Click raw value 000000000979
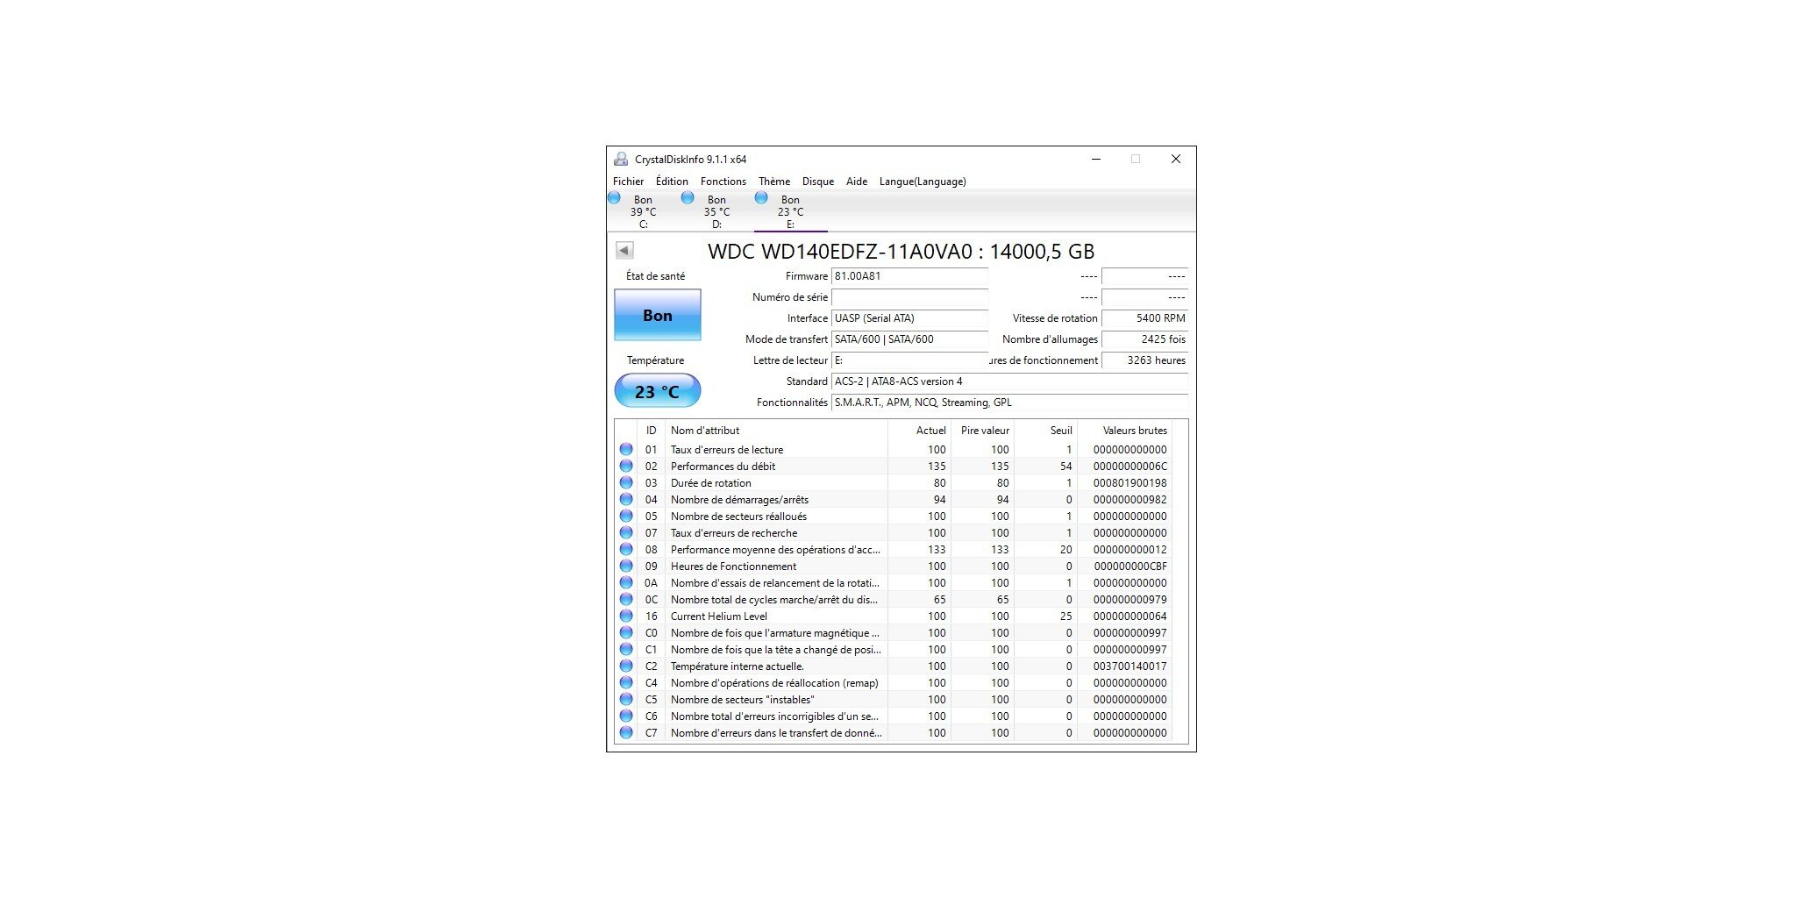The image size is (1803, 898). [1130, 600]
